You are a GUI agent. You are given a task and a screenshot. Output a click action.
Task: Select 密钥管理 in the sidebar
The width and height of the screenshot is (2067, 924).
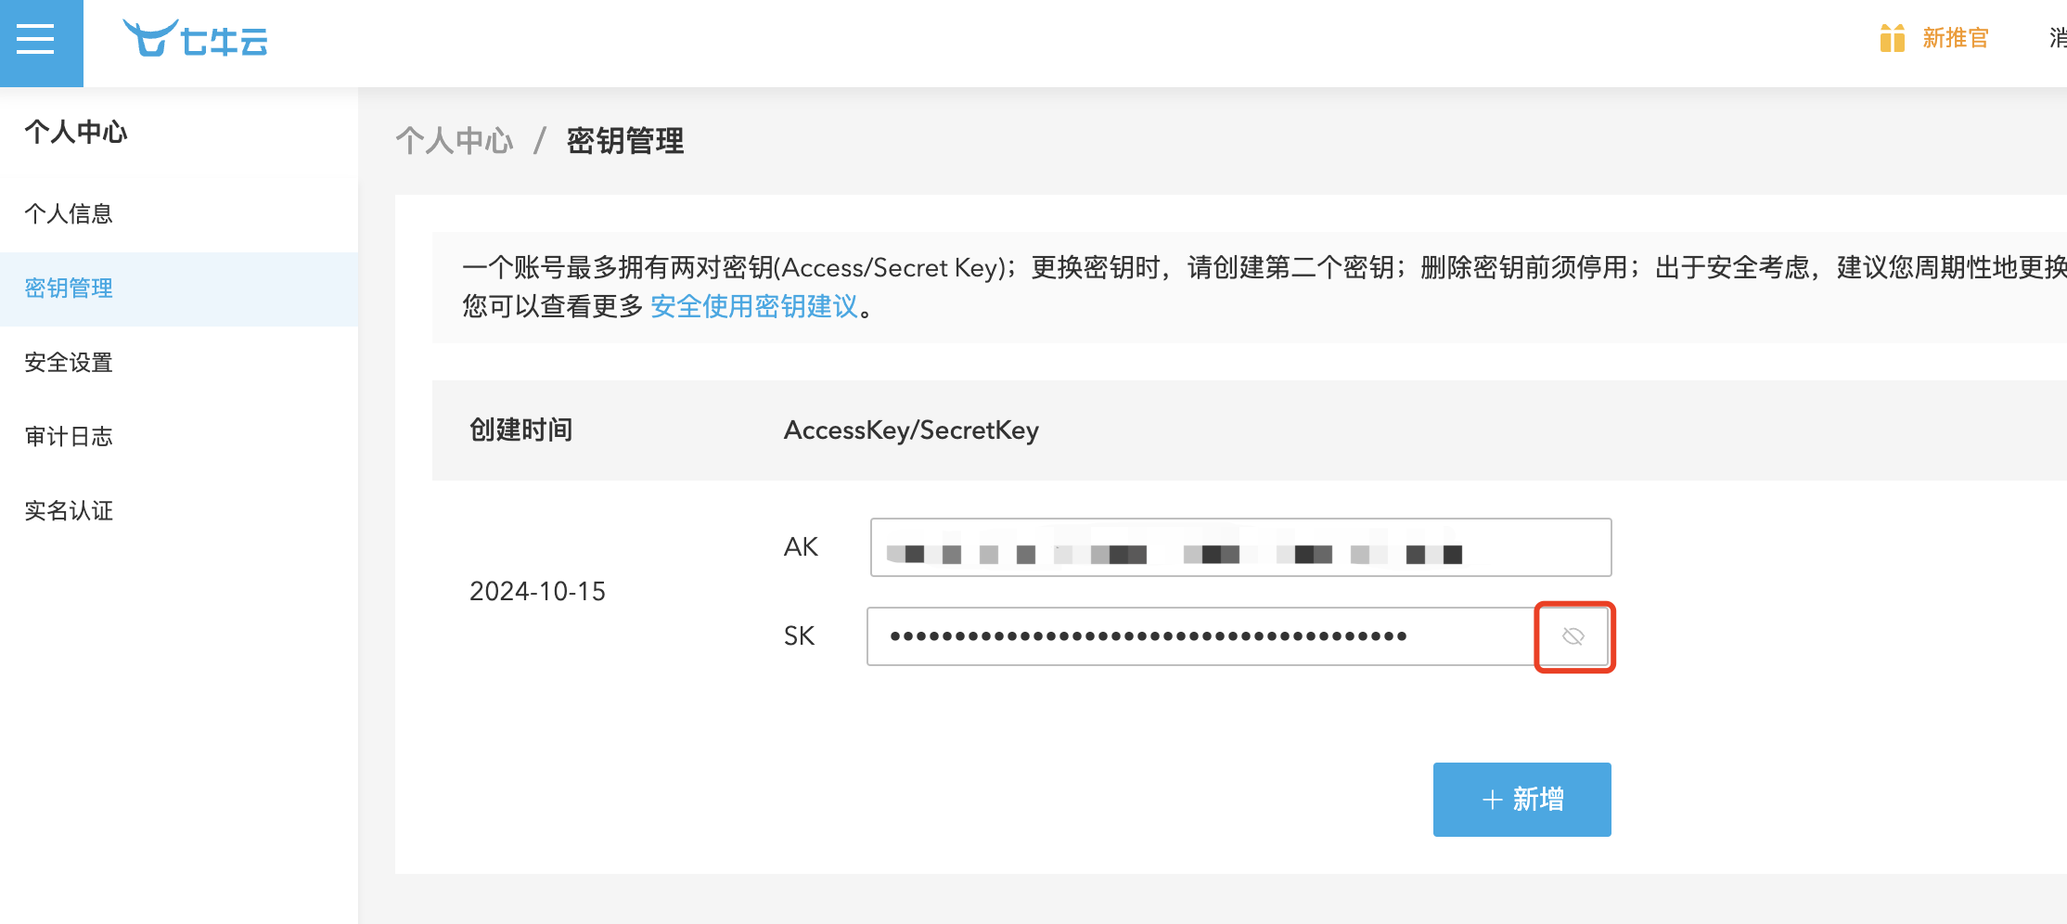pyautogui.click(x=69, y=289)
